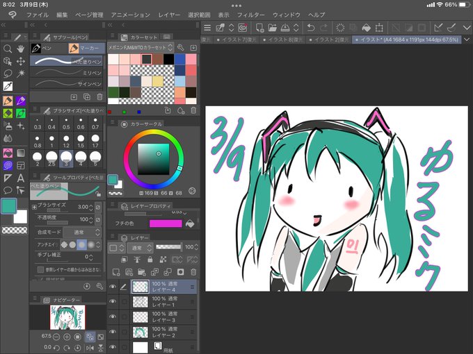This screenshot has height=354, width=473.
Task: Select the サインペン sub tool
Action: pos(67,84)
